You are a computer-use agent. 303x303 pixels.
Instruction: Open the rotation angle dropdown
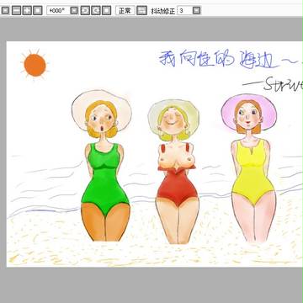74,11
